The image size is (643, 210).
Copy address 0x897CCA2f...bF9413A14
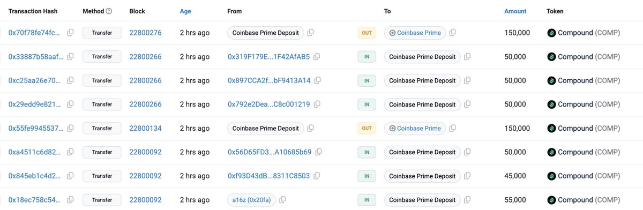click(318, 81)
